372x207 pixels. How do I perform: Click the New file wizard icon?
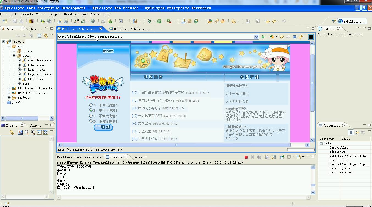(5, 21)
